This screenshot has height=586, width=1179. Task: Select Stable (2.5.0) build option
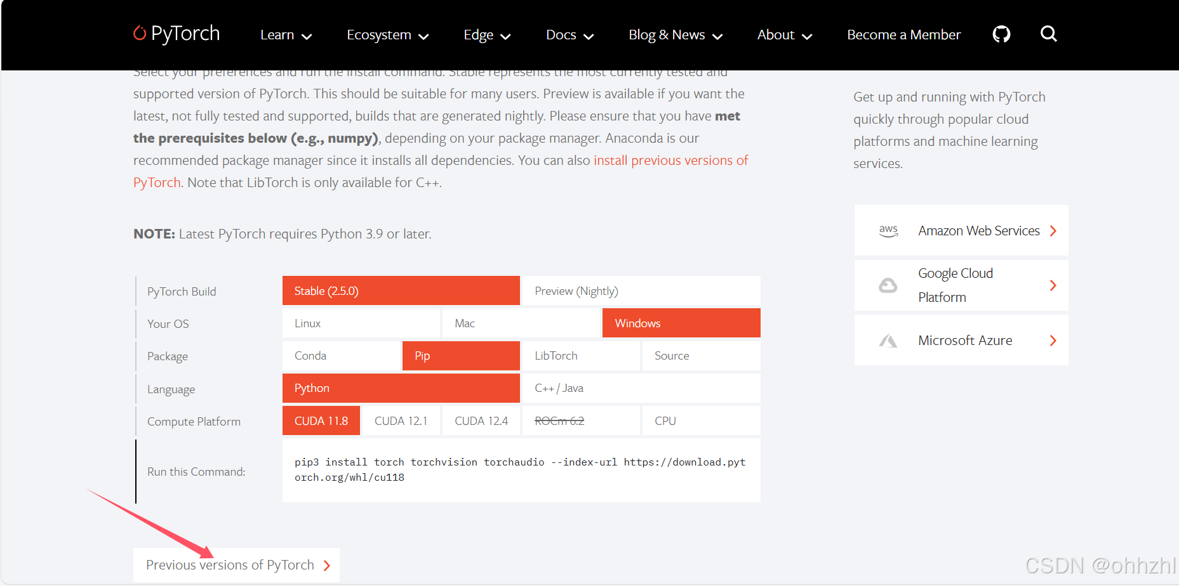[401, 290]
